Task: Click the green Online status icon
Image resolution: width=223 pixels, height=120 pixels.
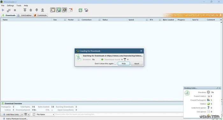Action: (x=208, y=104)
